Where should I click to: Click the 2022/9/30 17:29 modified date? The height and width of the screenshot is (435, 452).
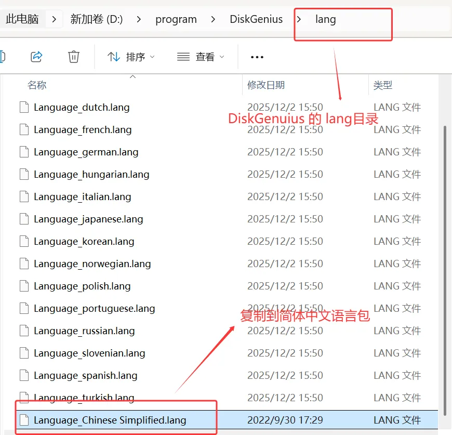click(285, 420)
